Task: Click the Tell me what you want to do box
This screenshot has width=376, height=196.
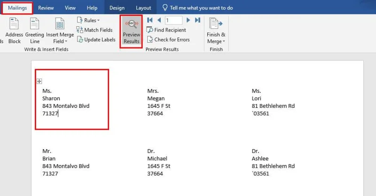Action: pos(201,8)
